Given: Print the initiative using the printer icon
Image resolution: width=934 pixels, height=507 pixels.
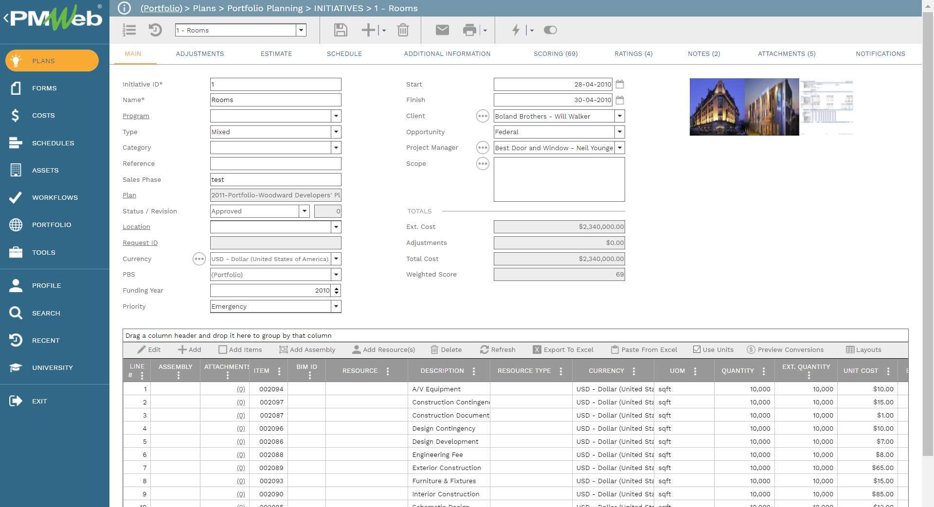Looking at the screenshot, I should click(469, 30).
